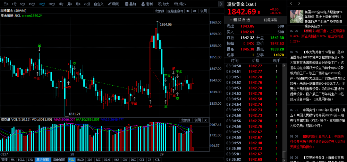This screenshot has width=347, height=162.
Task: Click the 1864.06 high price label on chart
Action: 166,25
